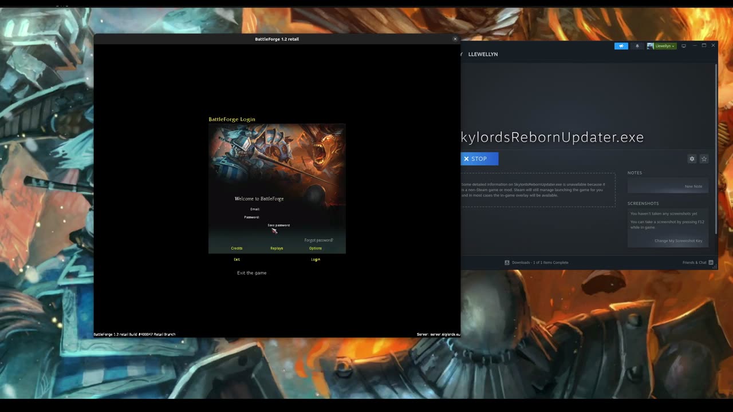
Task: Focus the Password field in BattleForge login
Action: click(x=289, y=217)
